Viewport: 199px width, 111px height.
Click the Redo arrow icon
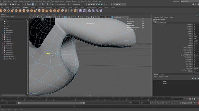click(21, 4)
